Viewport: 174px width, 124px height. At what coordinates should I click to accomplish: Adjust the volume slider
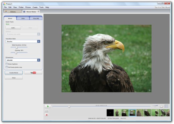(x=155, y=106)
